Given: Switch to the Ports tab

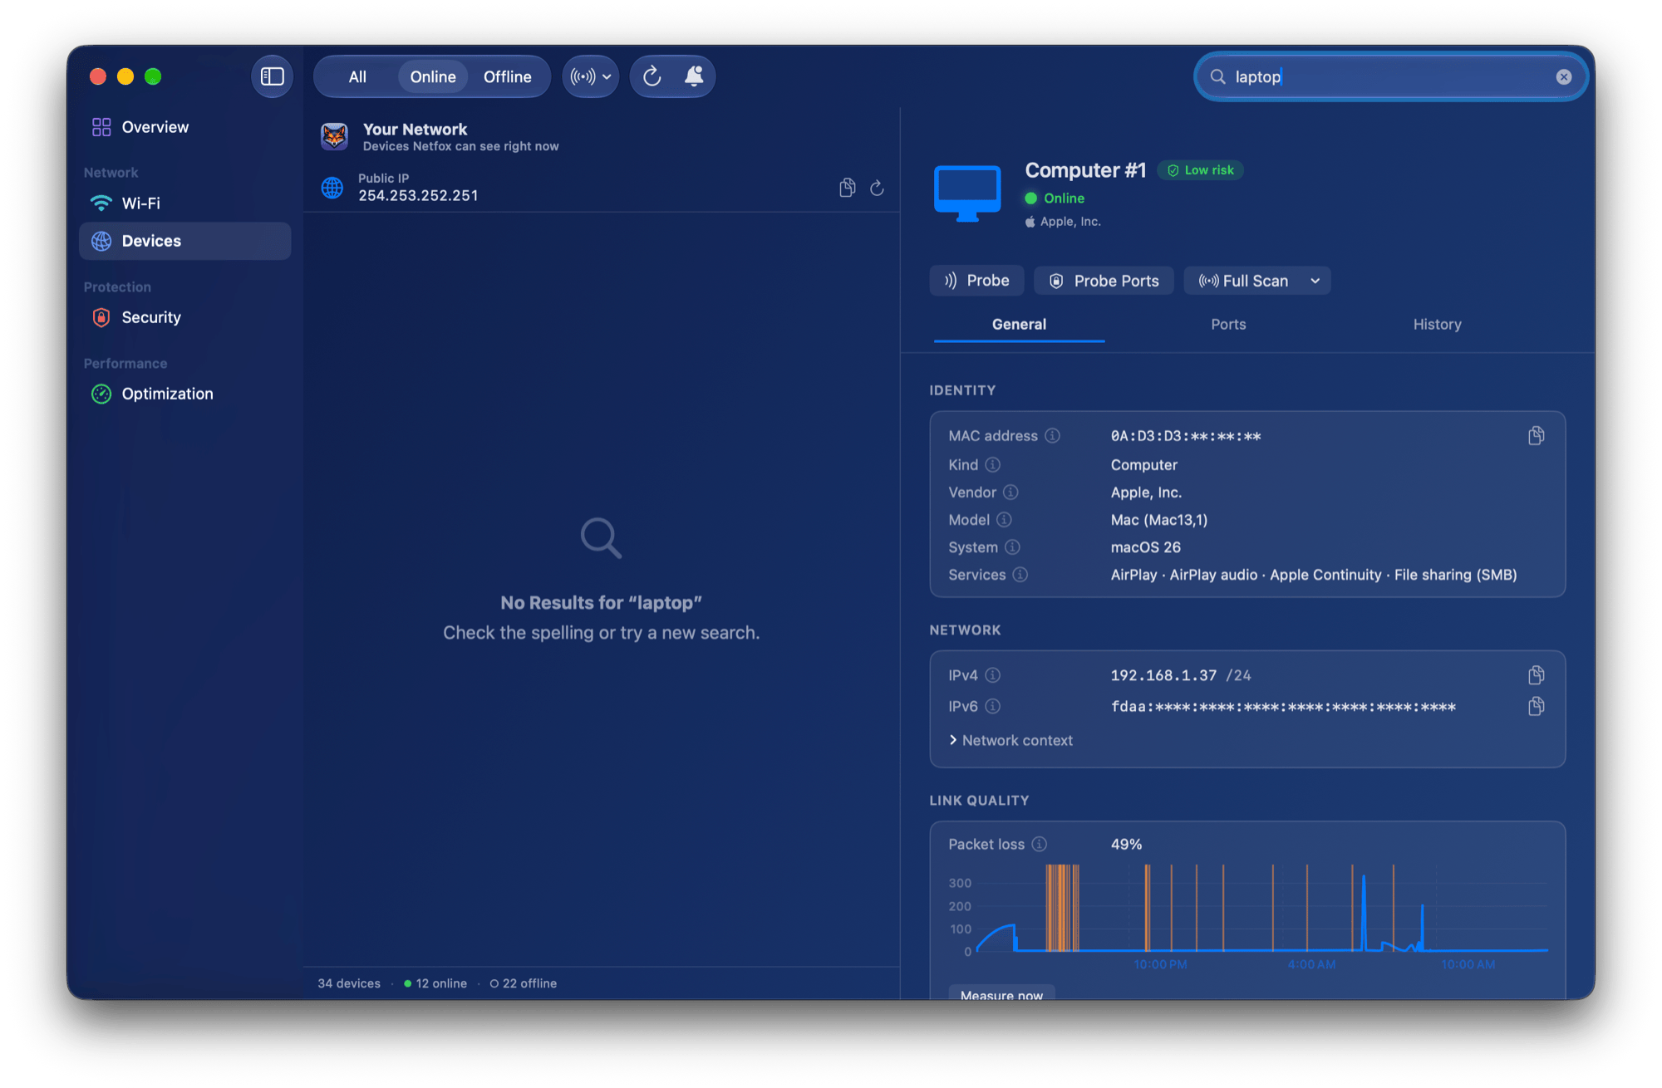Looking at the screenshot, I should (1228, 325).
